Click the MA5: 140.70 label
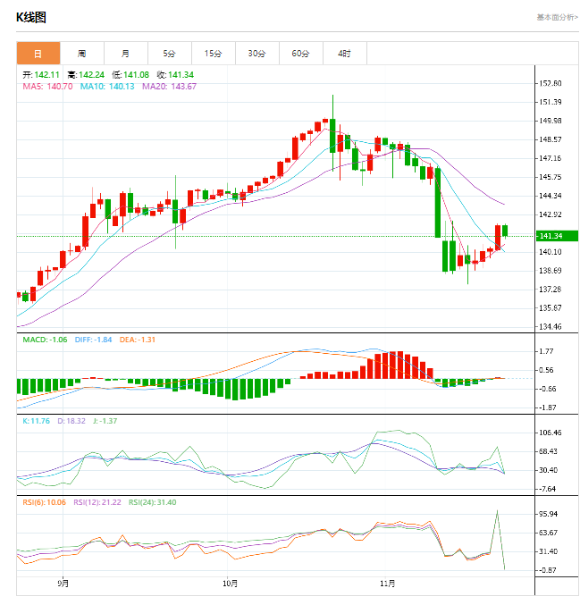This screenshot has width=580, height=605. [x=47, y=87]
